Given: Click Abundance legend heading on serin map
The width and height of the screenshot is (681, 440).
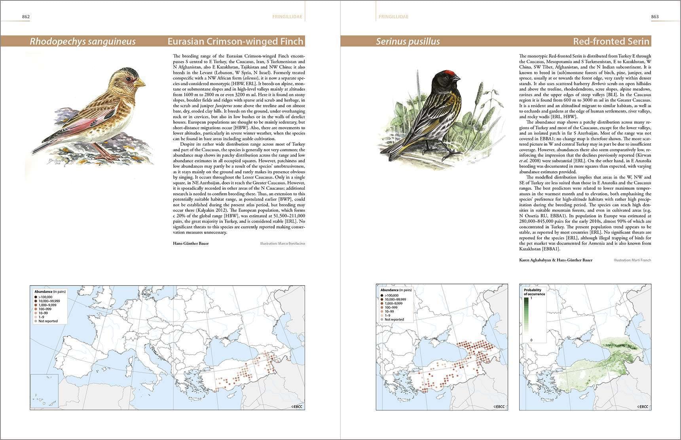Looking at the screenshot, I should click(x=396, y=290).
